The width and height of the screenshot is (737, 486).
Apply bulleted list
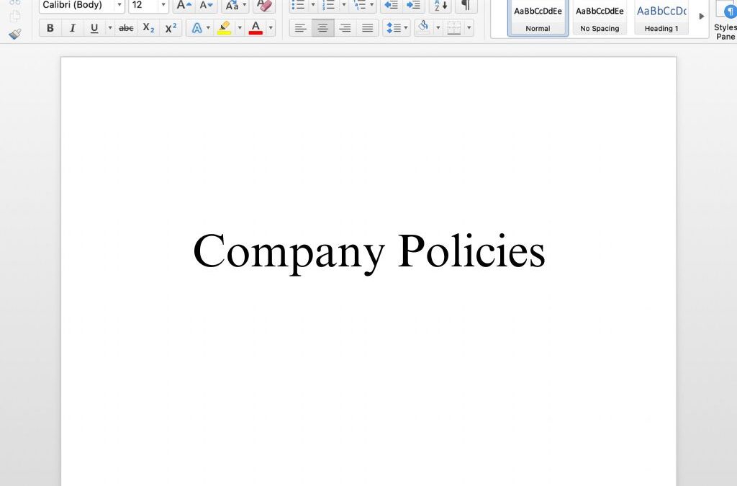point(299,5)
